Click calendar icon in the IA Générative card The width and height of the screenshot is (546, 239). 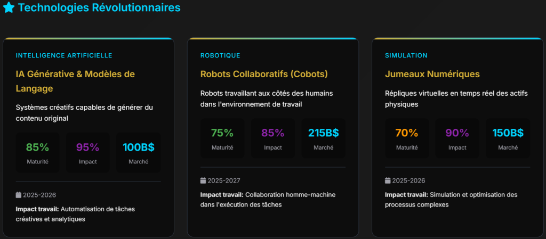click(x=19, y=195)
